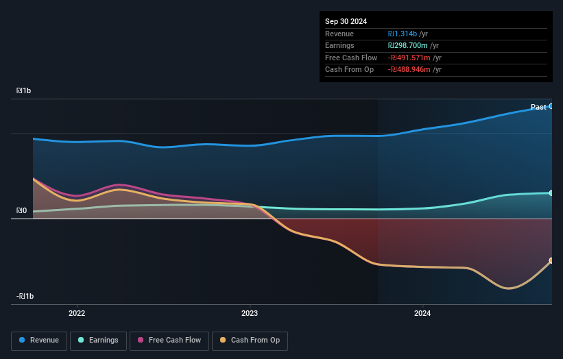This screenshot has height=359, width=563.
Task: Click the -₪1b y-axis label
Action: click(x=25, y=296)
